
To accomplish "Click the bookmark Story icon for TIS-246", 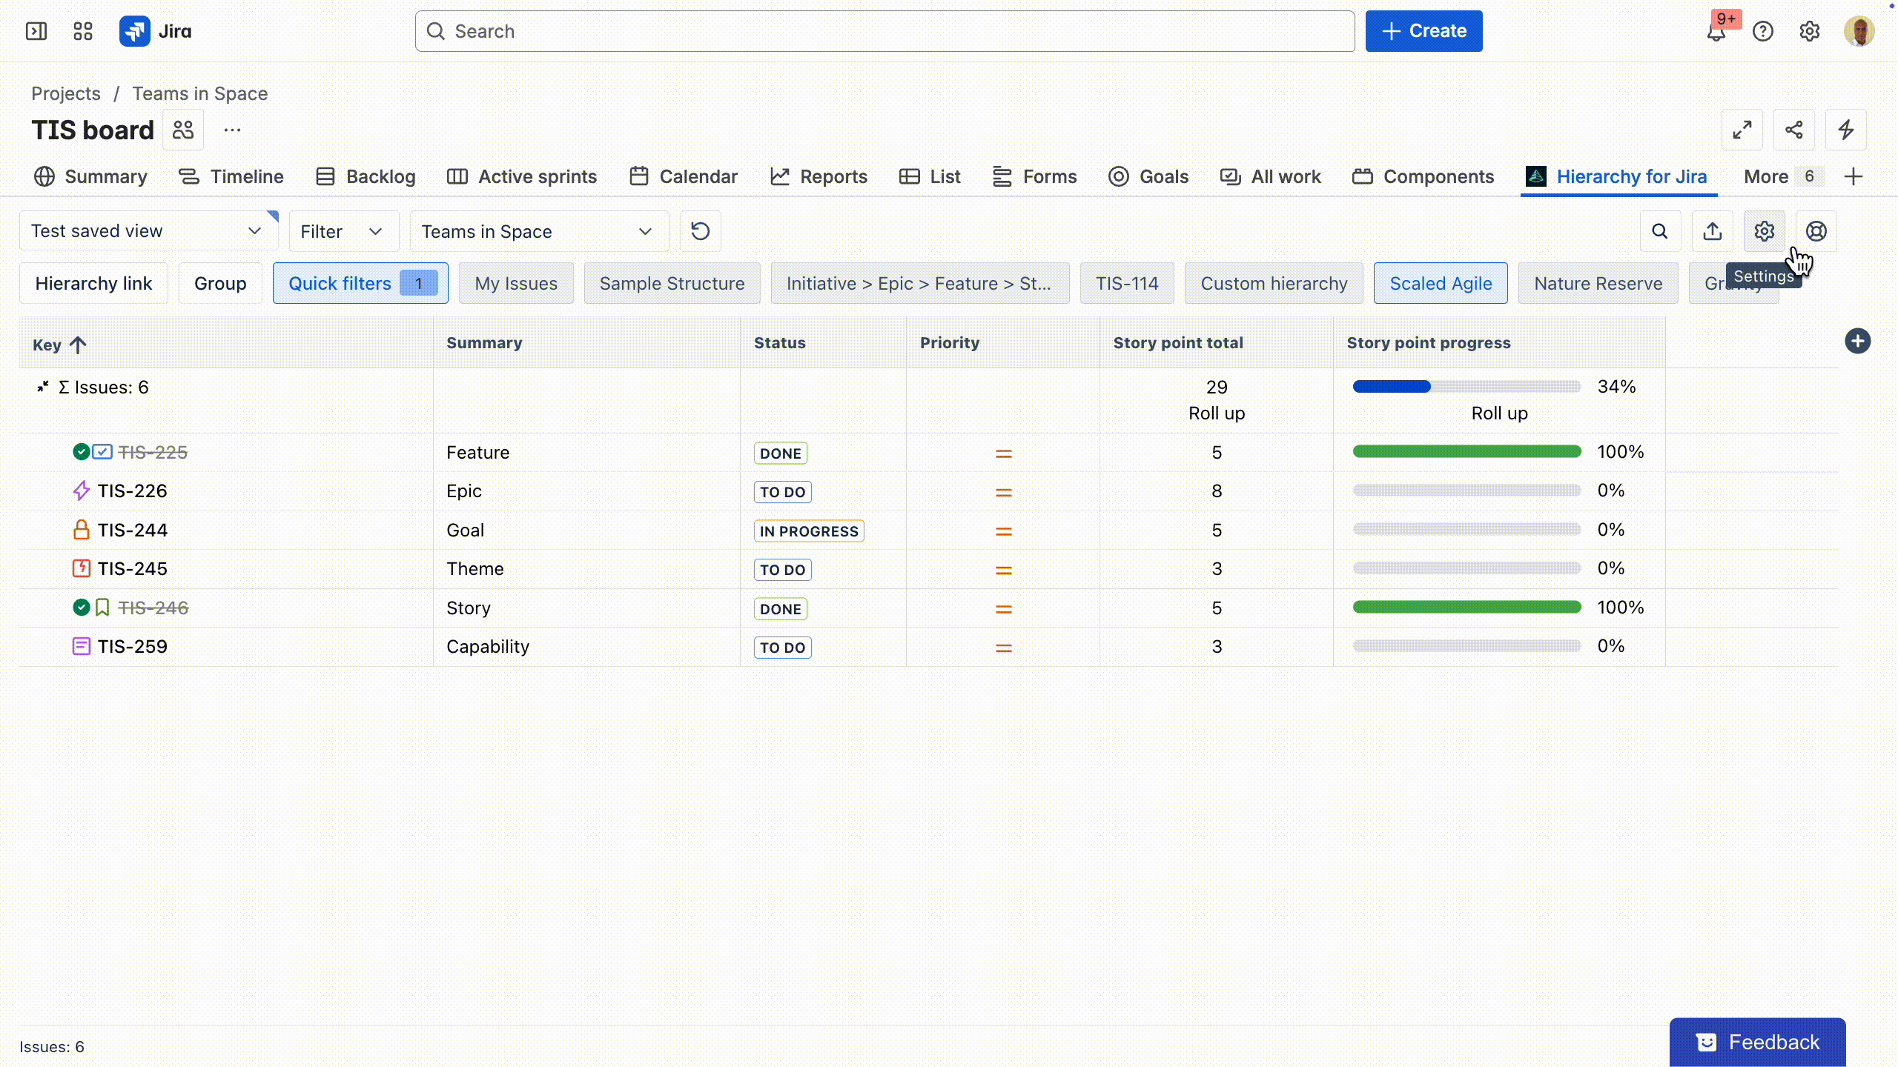I will (102, 608).
